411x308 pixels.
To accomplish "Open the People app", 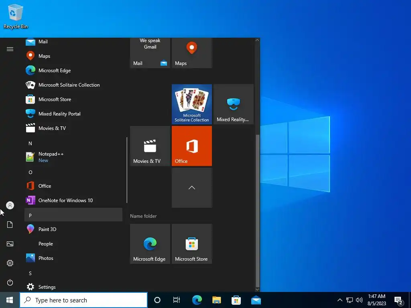I will 73,243.
